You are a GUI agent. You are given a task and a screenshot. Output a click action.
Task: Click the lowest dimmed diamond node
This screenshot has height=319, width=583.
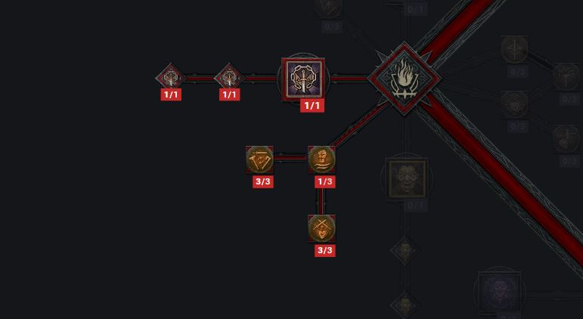click(x=405, y=305)
